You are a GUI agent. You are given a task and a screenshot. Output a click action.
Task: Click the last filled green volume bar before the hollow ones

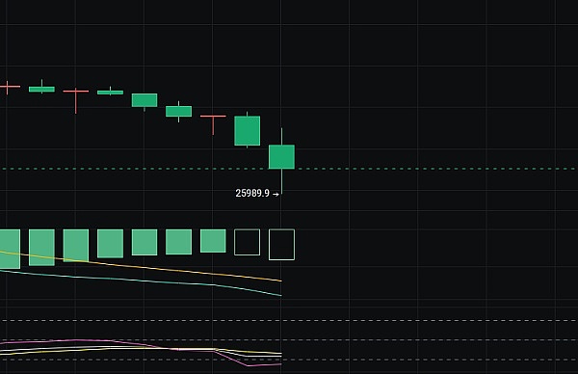[x=213, y=241]
